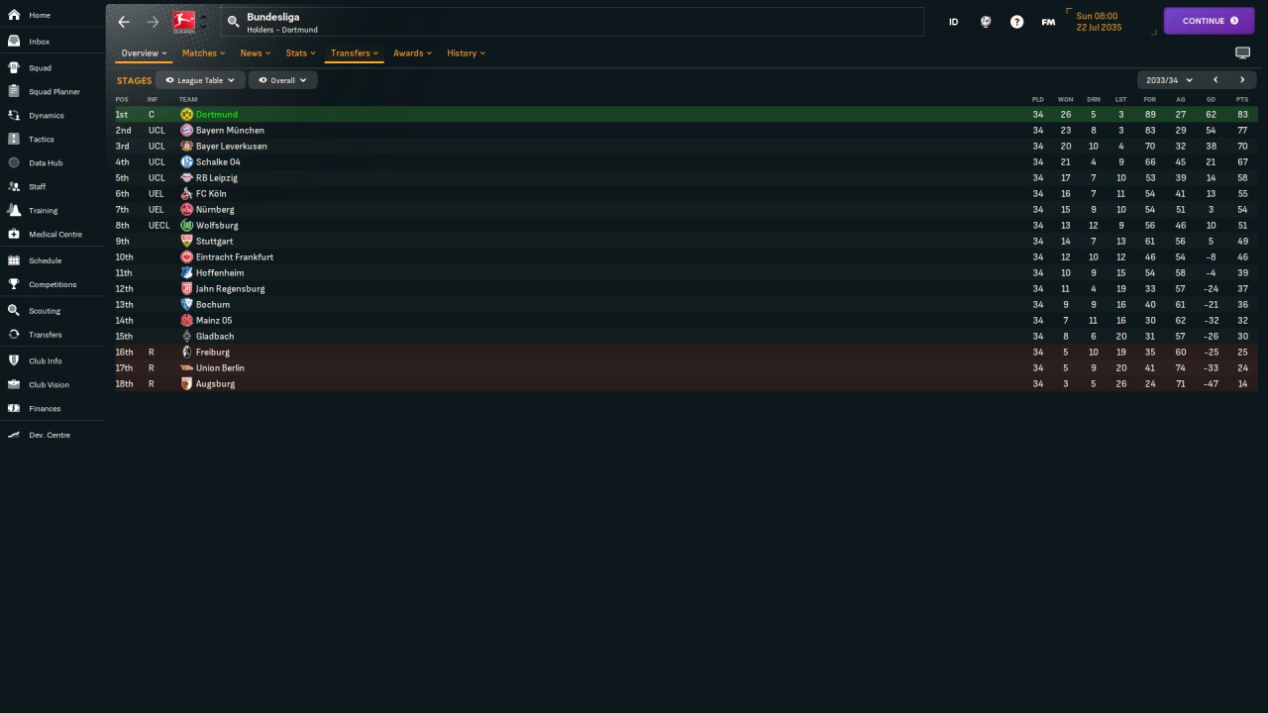Click the Stuttgart club badge
Image resolution: width=1268 pixels, height=713 pixels.
click(186, 242)
